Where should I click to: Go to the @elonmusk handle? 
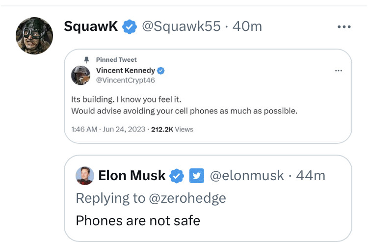[247, 175]
